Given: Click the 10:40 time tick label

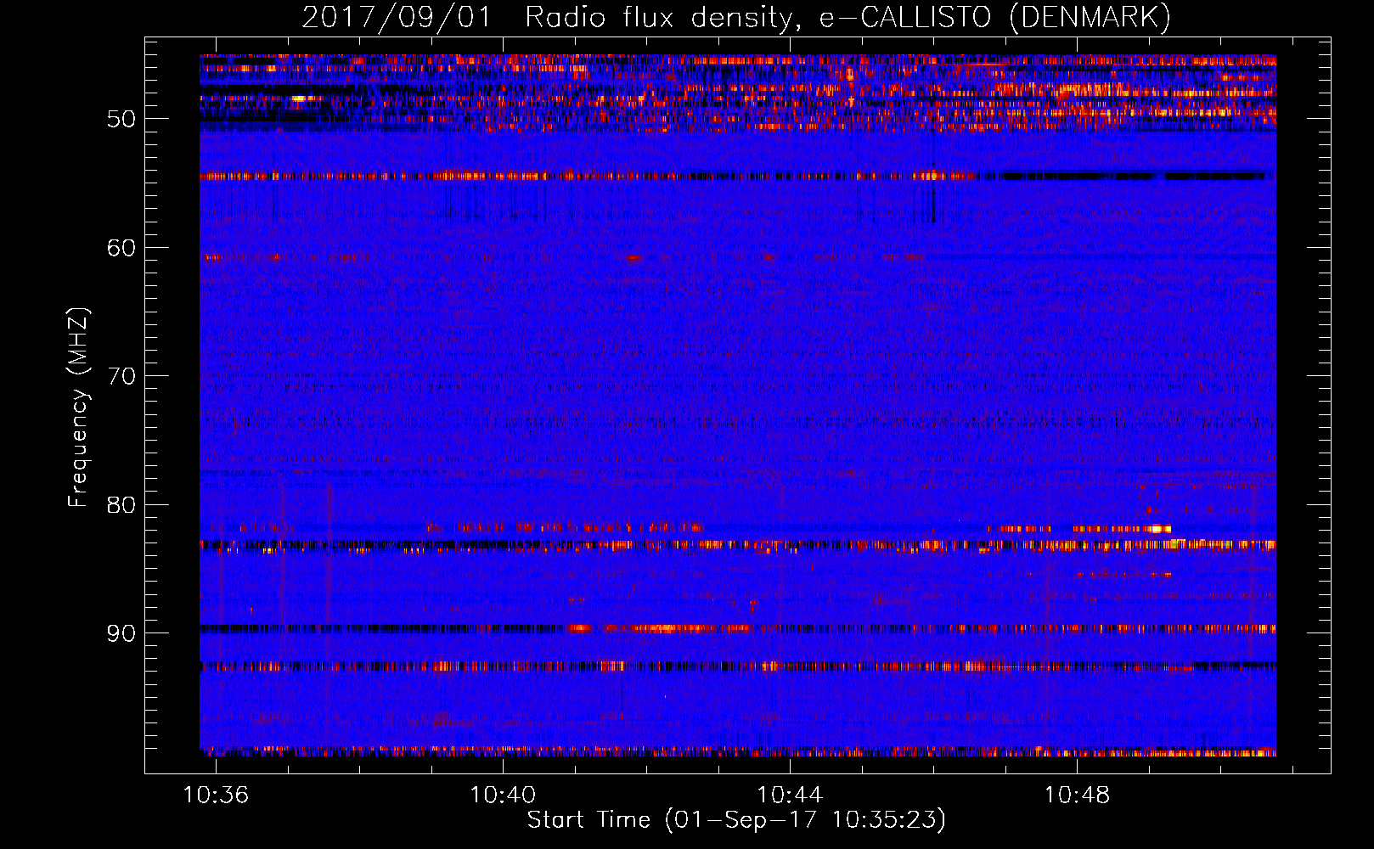Looking at the screenshot, I should (503, 796).
